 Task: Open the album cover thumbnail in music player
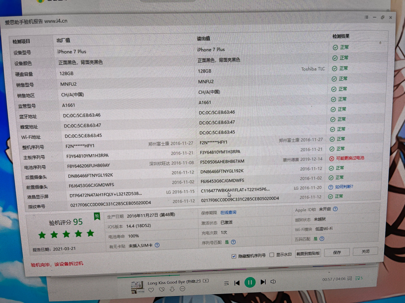(x=137, y=287)
